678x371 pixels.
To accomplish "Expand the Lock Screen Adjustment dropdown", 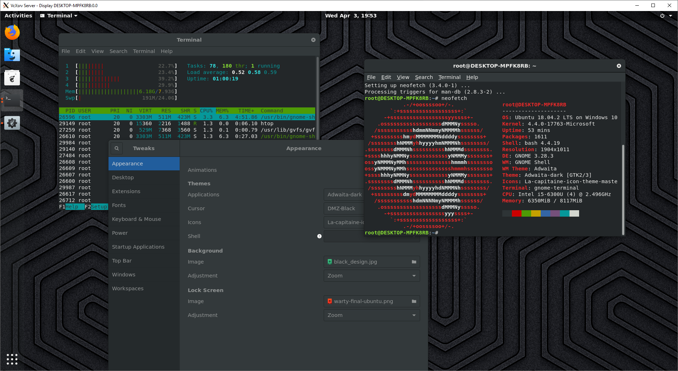I will [372, 315].
